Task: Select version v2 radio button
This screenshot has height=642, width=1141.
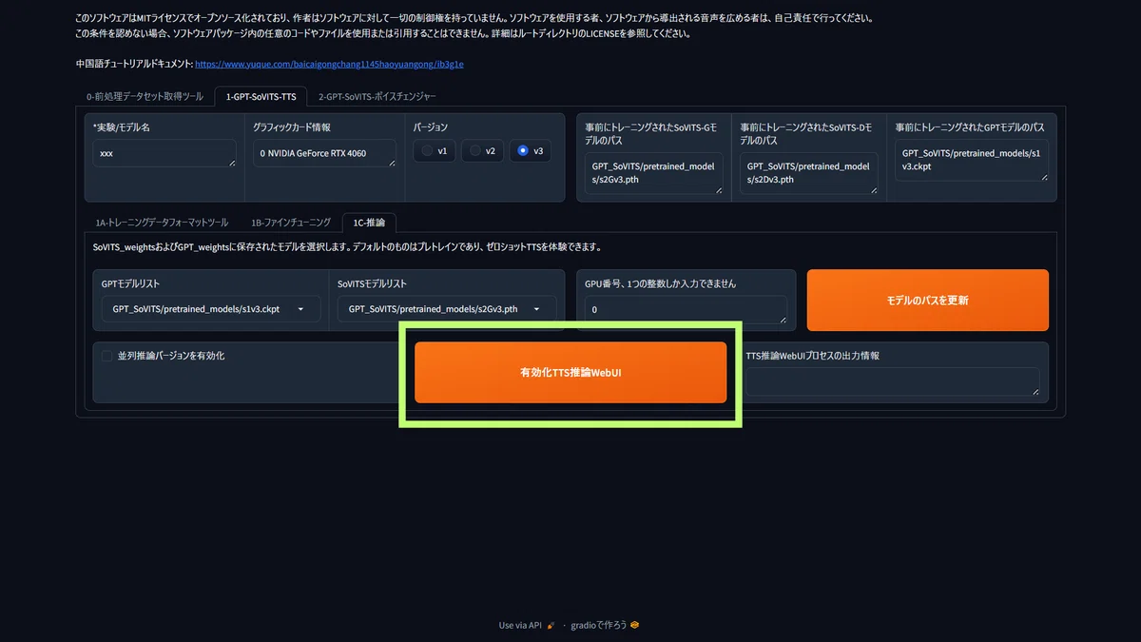Action: [483, 151]
